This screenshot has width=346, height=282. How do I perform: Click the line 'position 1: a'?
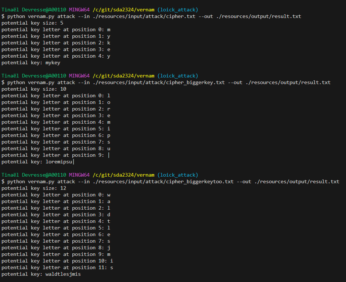coord(56,202)
